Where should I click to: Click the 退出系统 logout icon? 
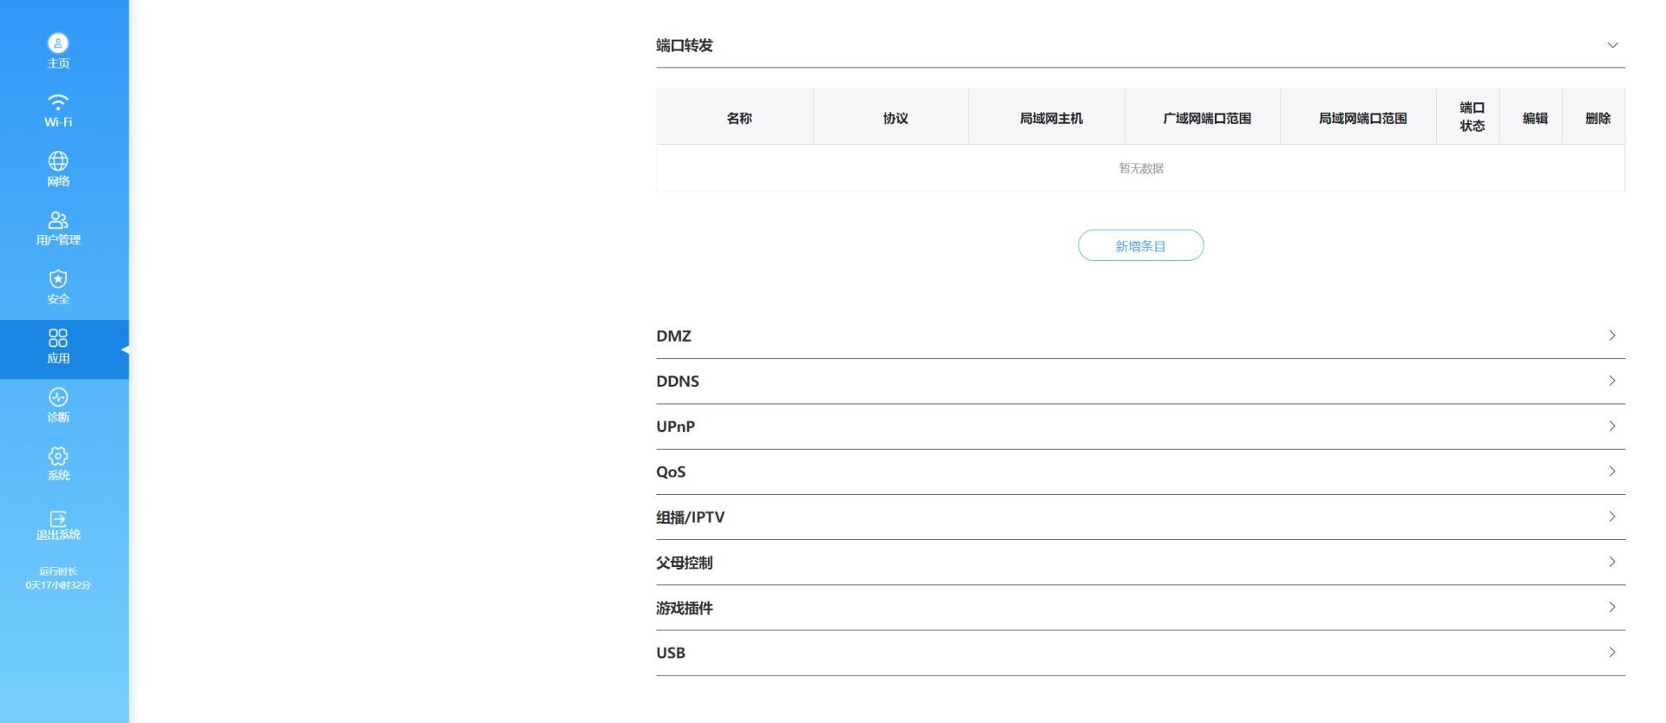58,518
